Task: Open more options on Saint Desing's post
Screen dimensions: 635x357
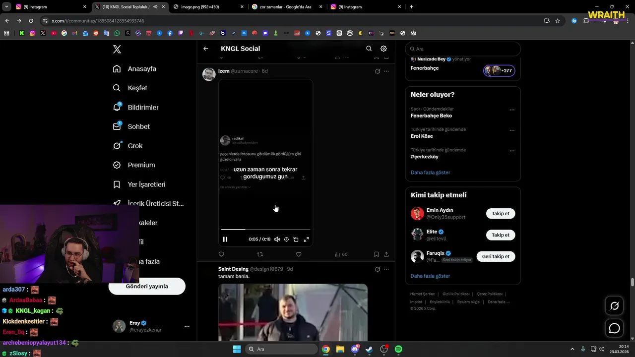Action: (386, 269)
